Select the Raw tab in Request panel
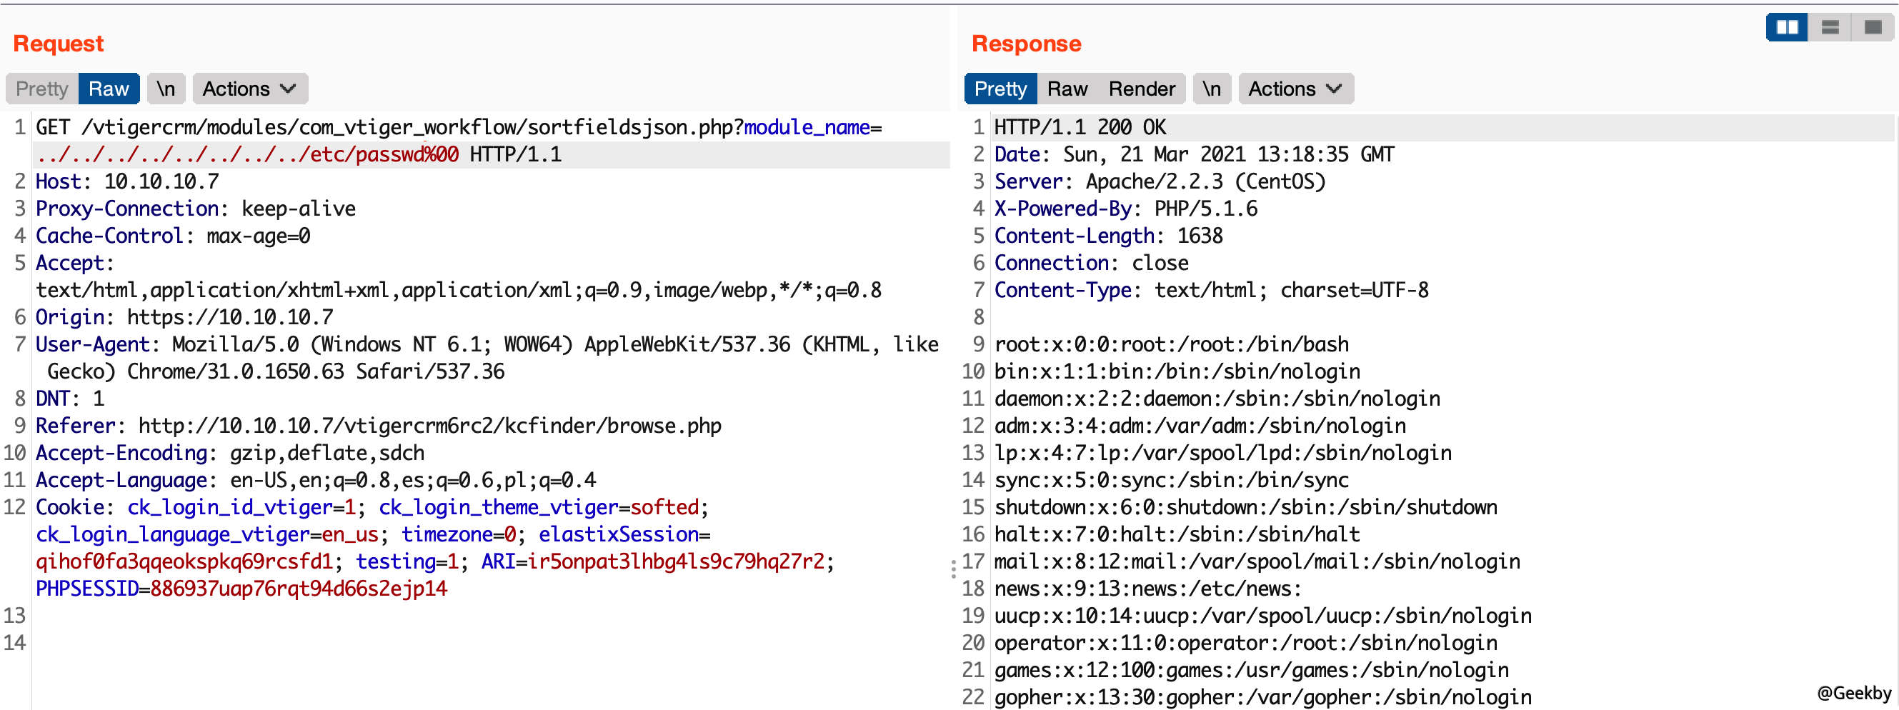This screenshot has width=1899, height=710. tap(109, 89)
